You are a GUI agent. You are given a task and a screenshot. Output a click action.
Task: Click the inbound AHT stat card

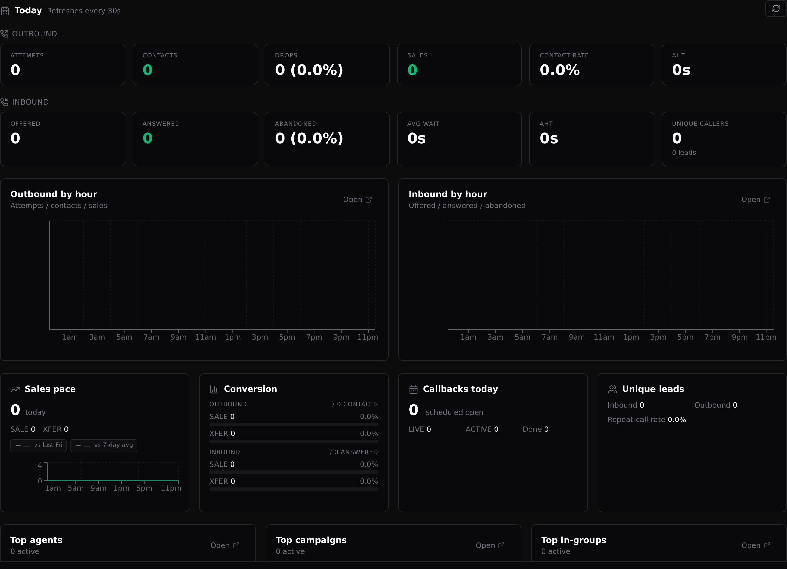click(591, 139)
